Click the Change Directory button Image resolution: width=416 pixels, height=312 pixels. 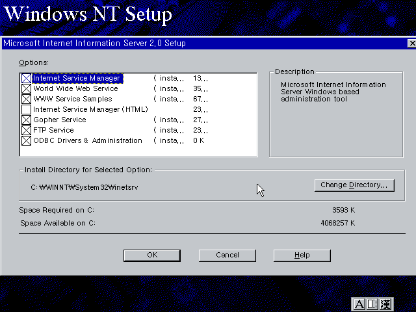354,185
